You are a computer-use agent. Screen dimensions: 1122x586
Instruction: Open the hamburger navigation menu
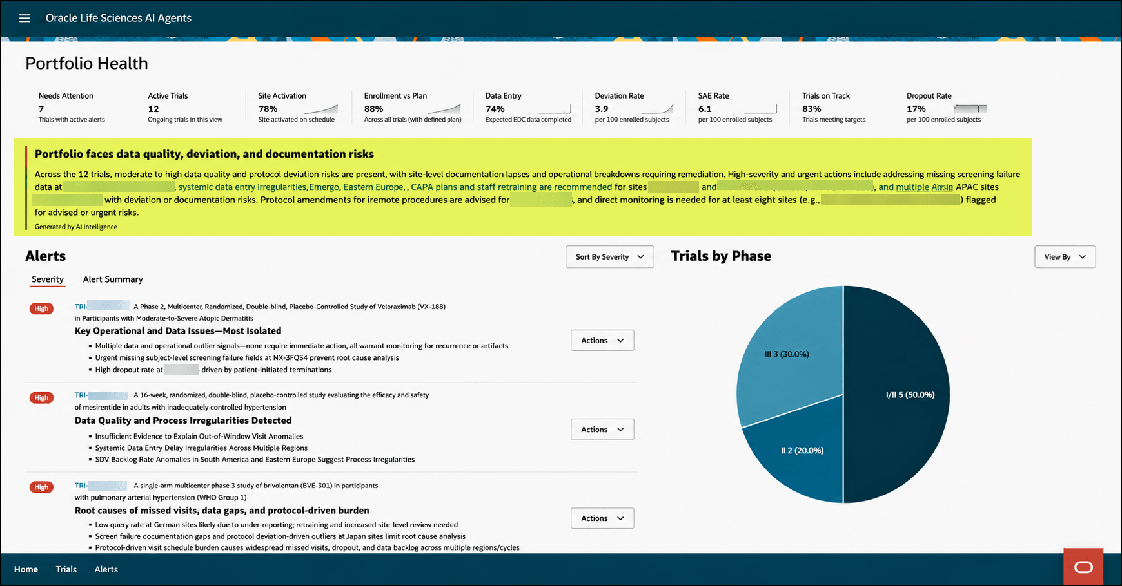tap(25, 18)
